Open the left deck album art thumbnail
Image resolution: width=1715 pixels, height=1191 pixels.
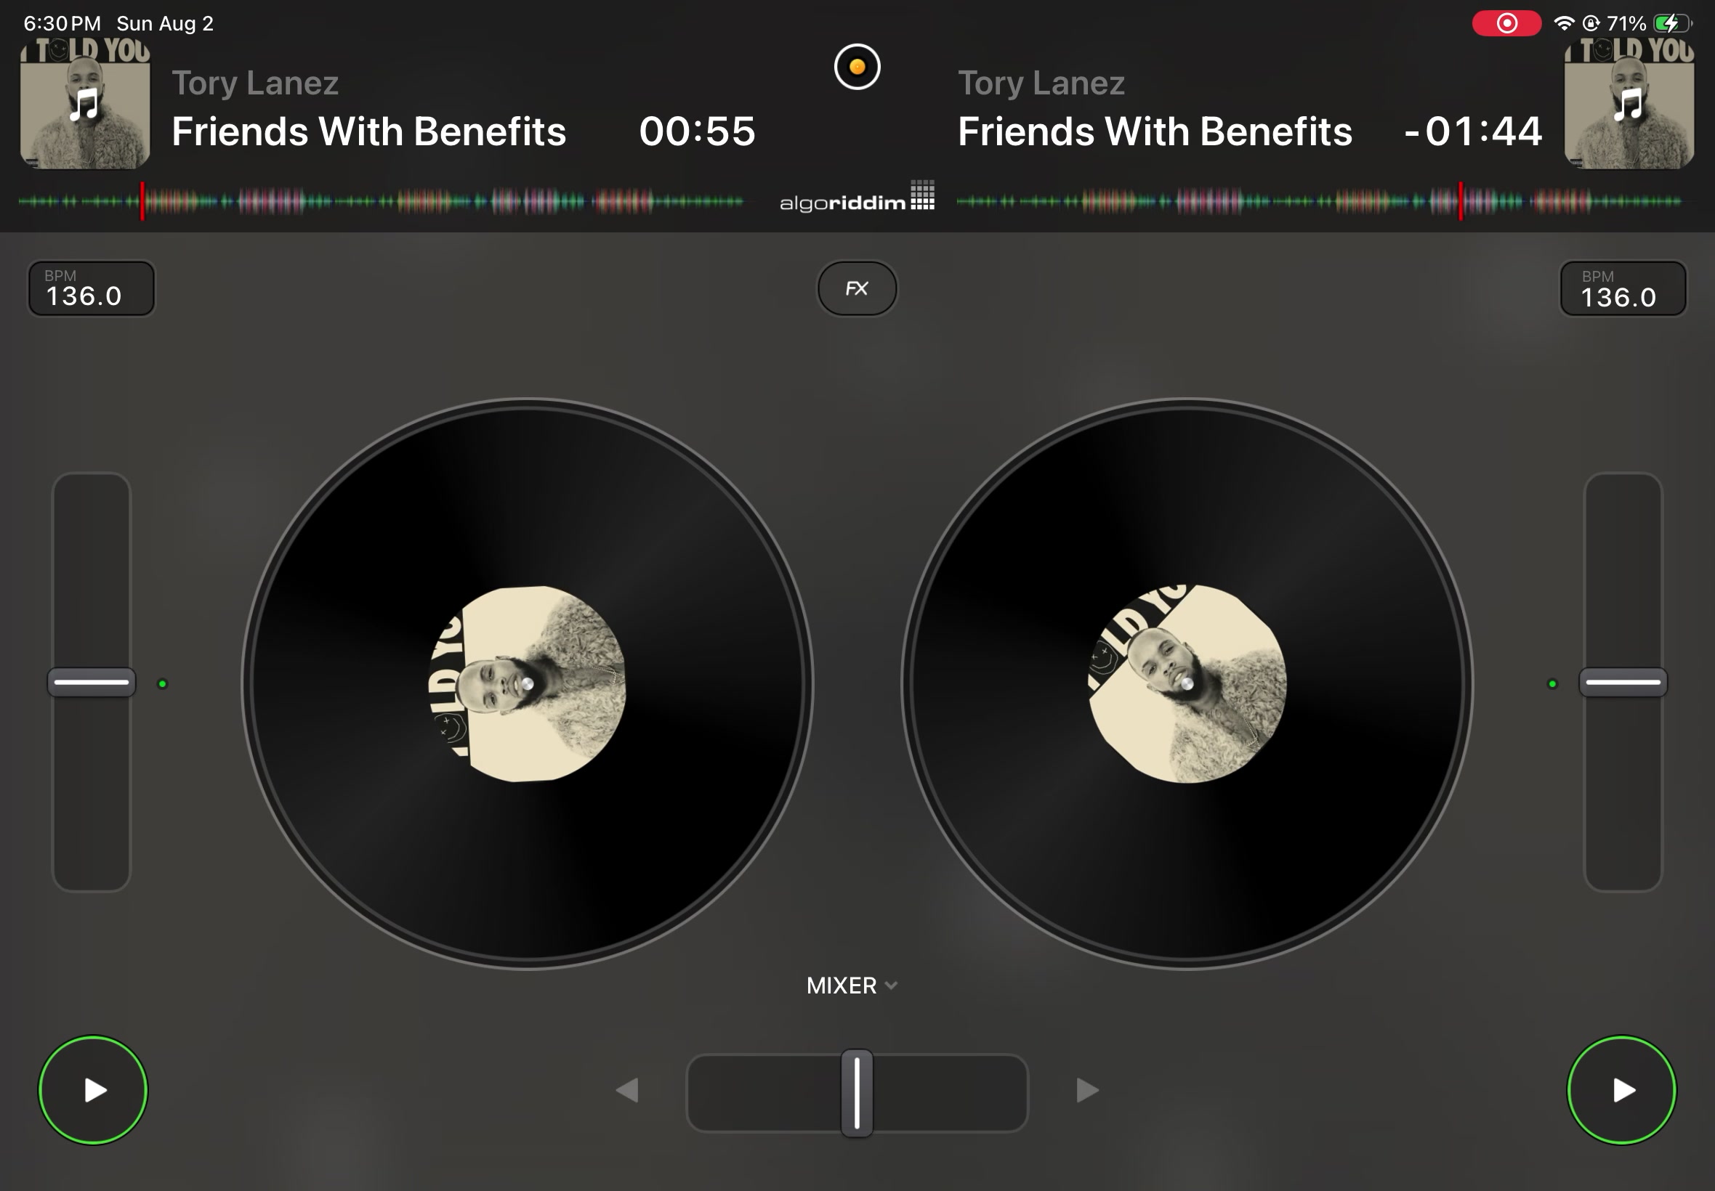click(x=85, y=104)
